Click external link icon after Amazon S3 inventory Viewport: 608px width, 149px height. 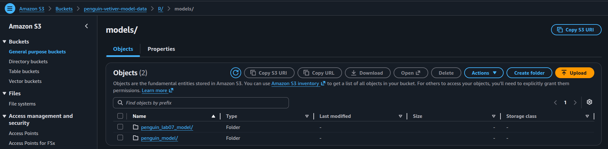coord(323,83)
